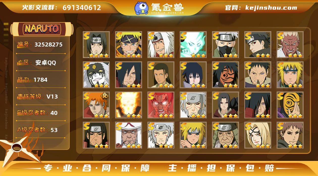Screen dimensions: 318x176
Task: Click the NARUTO scroll title banner
Action: pyautogui.click(x=42, y=29)
